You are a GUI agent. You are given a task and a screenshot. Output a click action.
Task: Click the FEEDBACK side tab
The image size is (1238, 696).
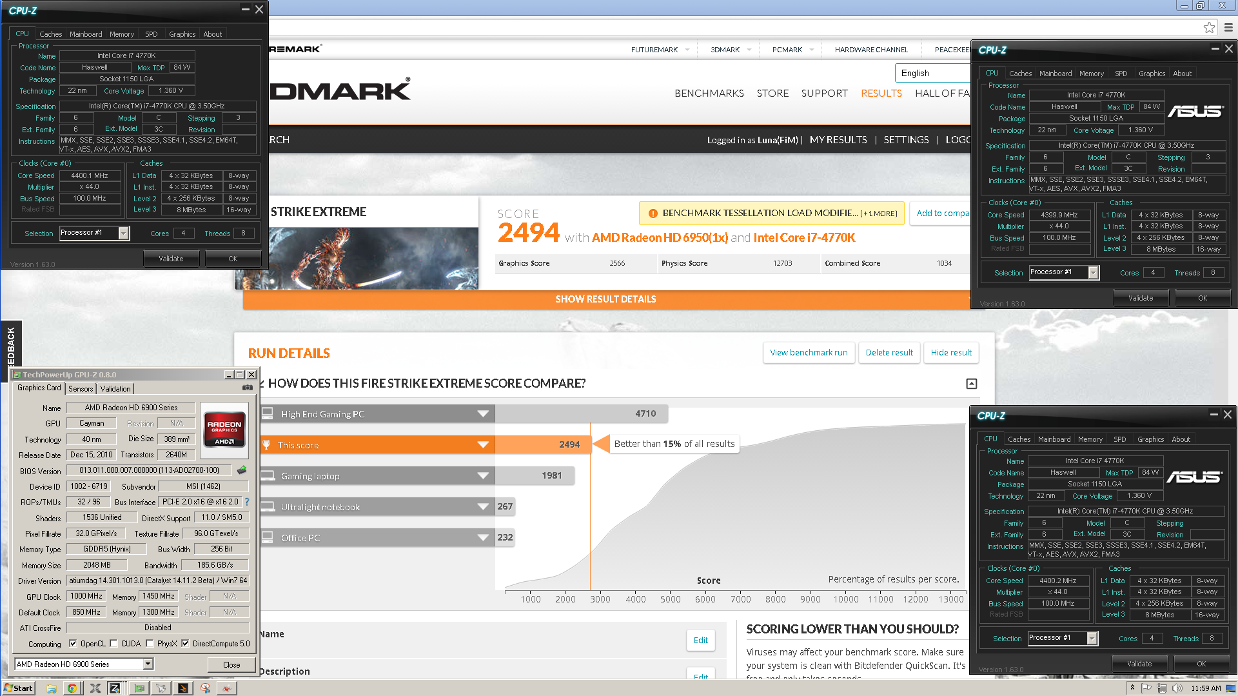(x=10, y=345)
